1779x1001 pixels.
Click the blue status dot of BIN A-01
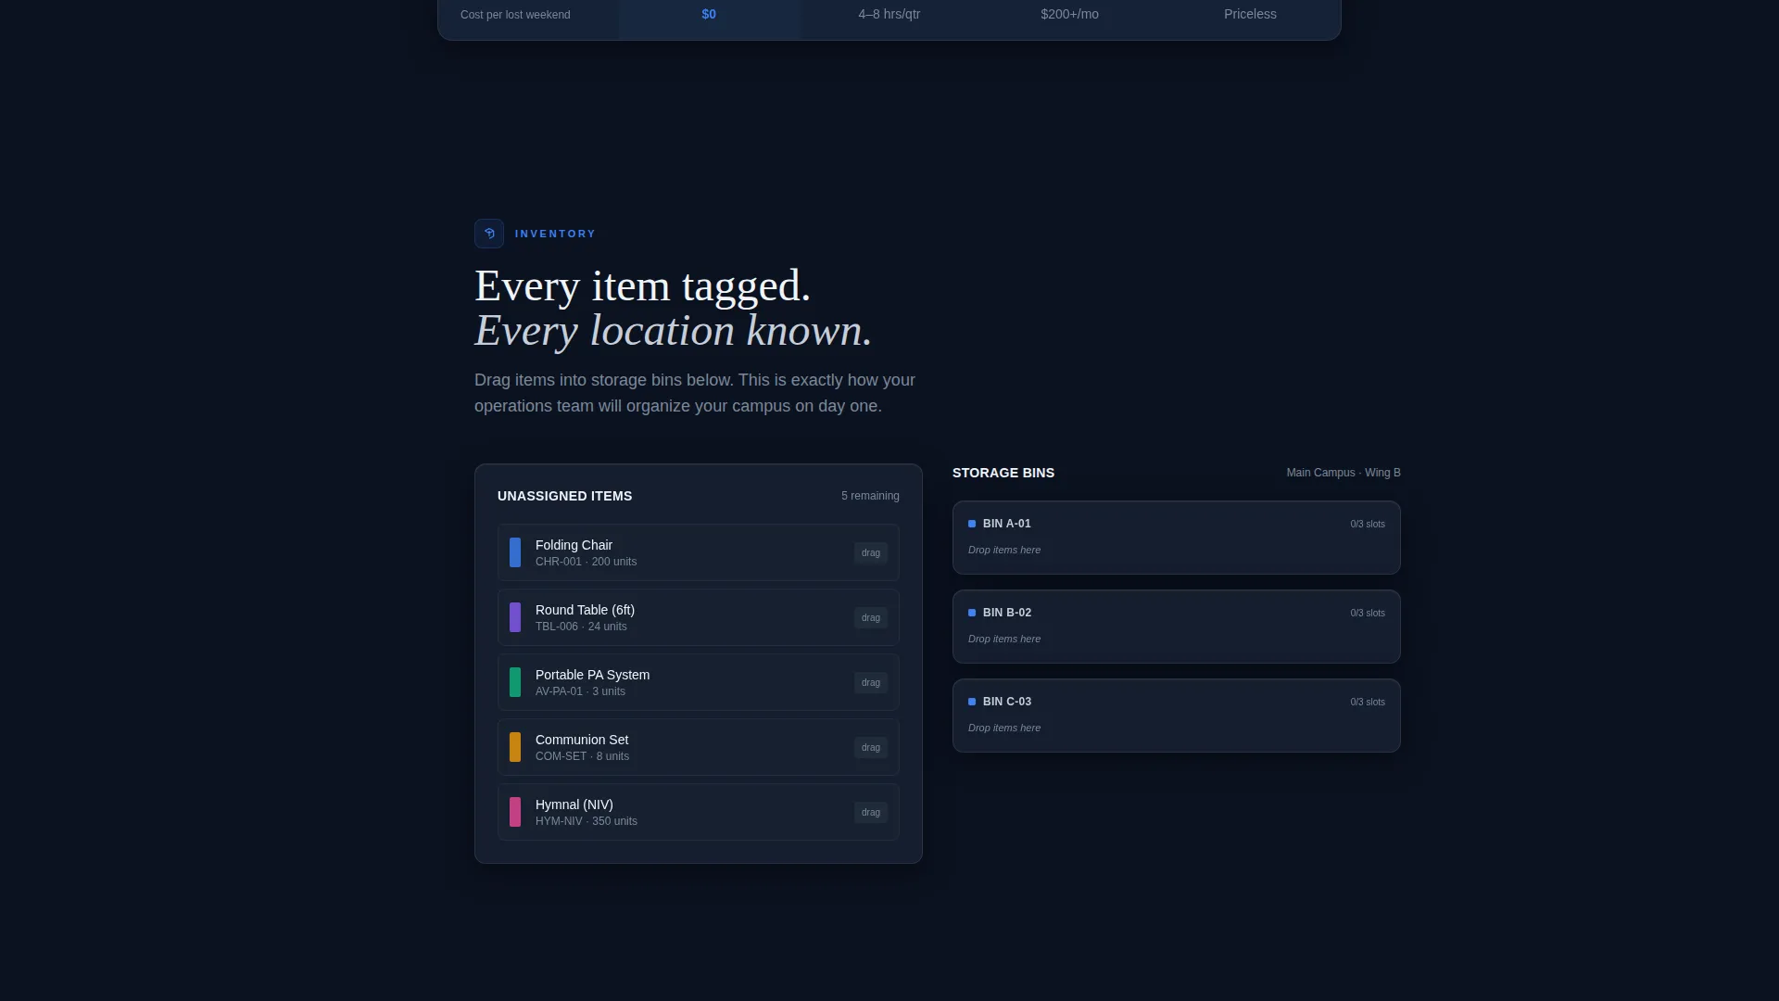(x=972, y=524)
